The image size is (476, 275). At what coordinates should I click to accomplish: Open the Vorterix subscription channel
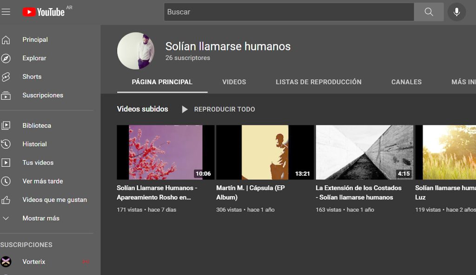[x=33, y=262]
